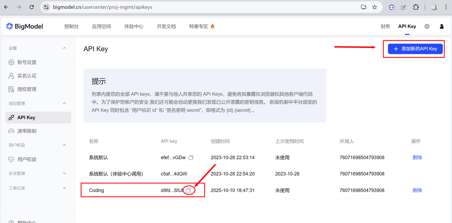Screen dimensions: 452x223
Task: Open the 财务 header item
Action: click(385, 26)
